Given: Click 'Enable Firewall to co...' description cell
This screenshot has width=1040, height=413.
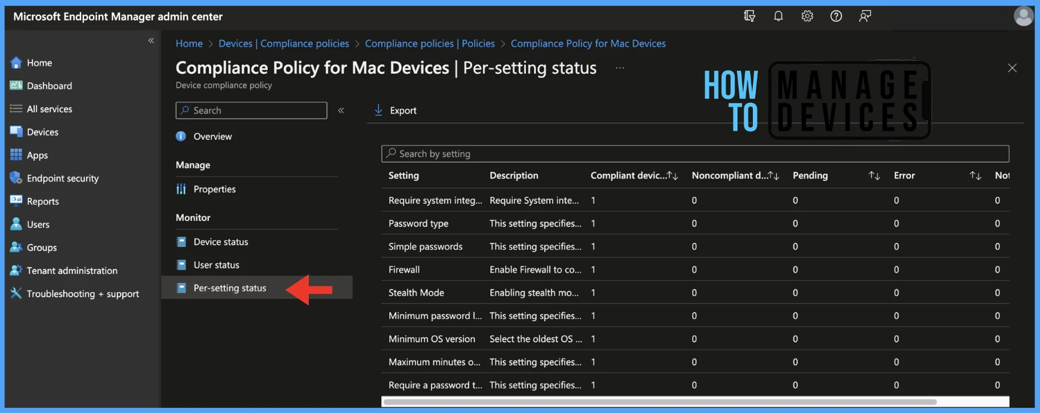Looking at the screenshot, I should (535, 269).
